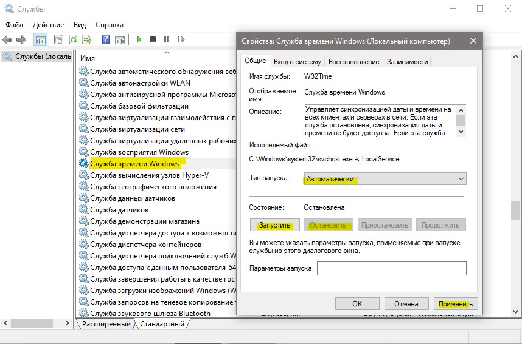522x344 pixels.
Task: Click the Restart Service toolbar icon
Action: click(181, 39)
